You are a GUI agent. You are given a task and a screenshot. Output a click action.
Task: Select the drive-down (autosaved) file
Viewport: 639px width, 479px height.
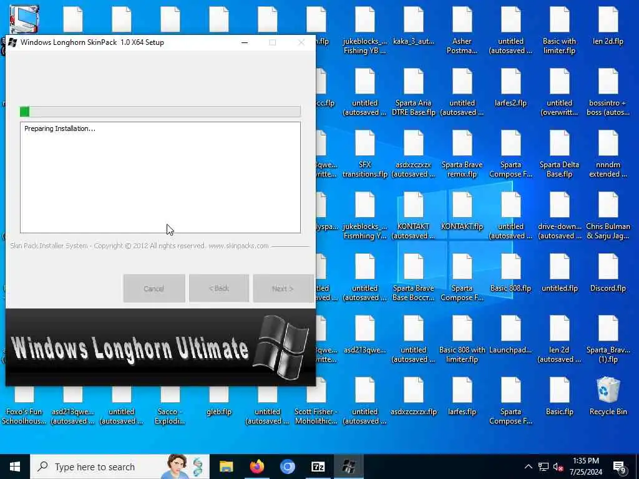point(560,216)
